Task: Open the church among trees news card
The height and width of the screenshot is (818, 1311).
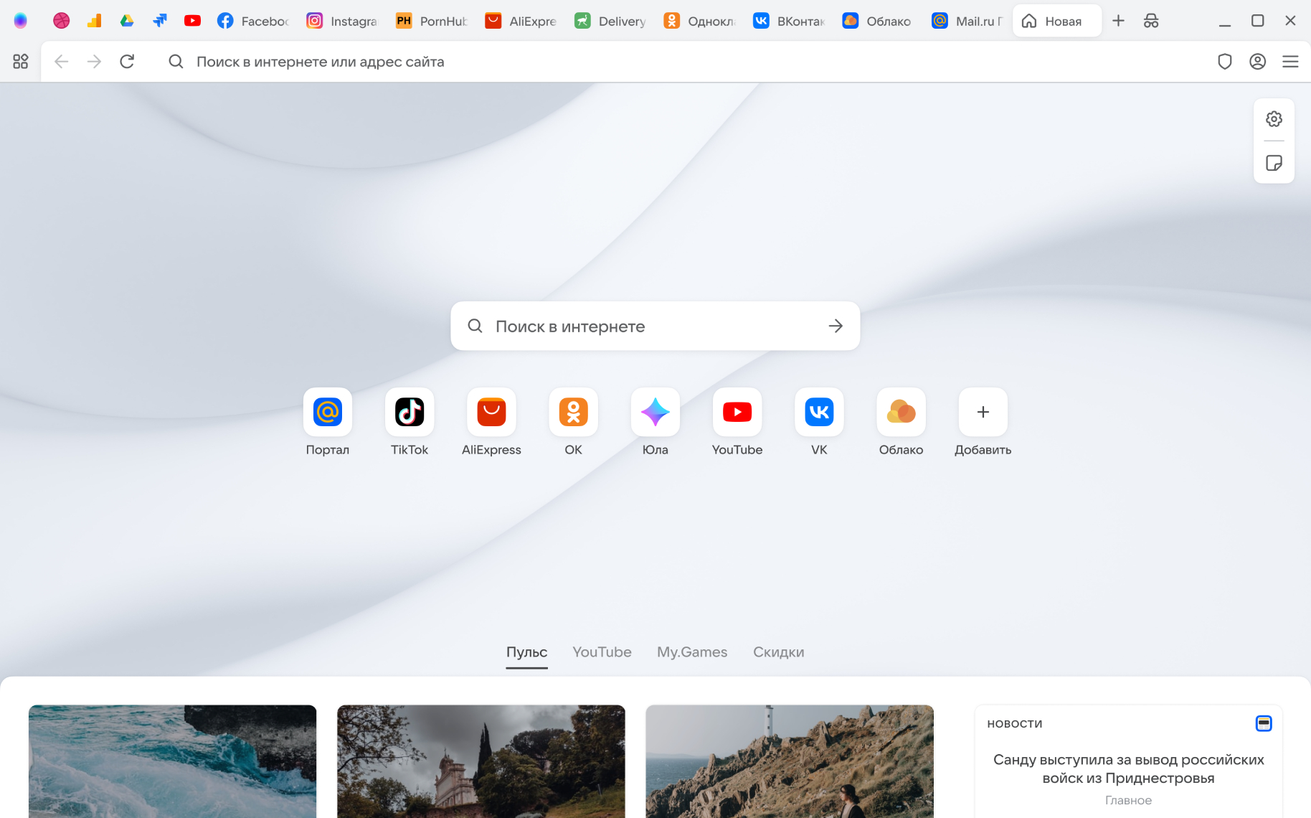Action: tap(481, 761)
